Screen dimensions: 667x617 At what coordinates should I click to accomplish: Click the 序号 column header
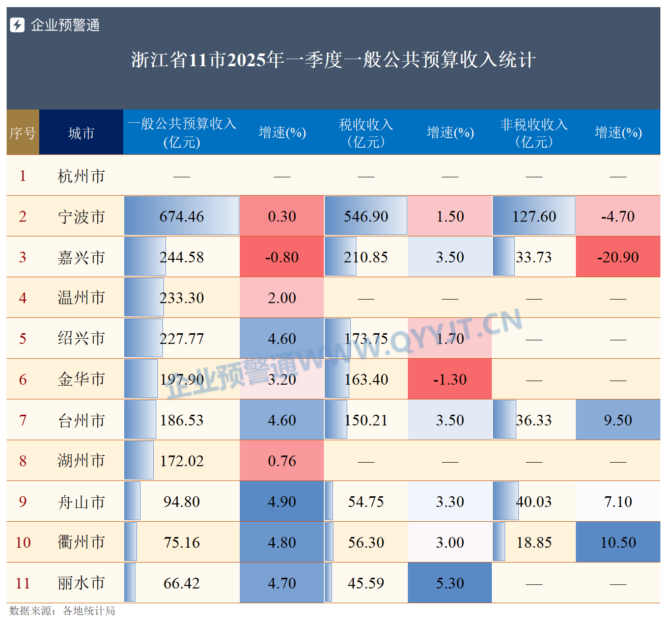point(22,132)
